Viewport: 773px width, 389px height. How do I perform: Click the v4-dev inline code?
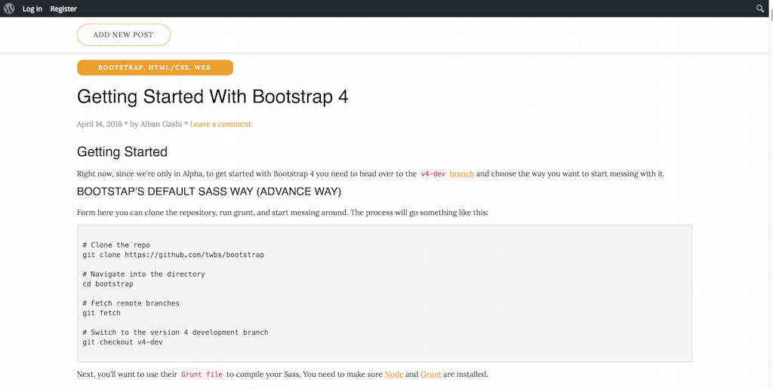[x=433, y=174]
